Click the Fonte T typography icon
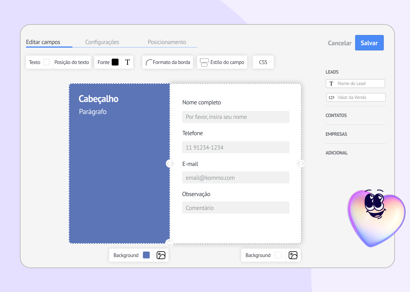 pyautogui.click(x=128, y=62)
